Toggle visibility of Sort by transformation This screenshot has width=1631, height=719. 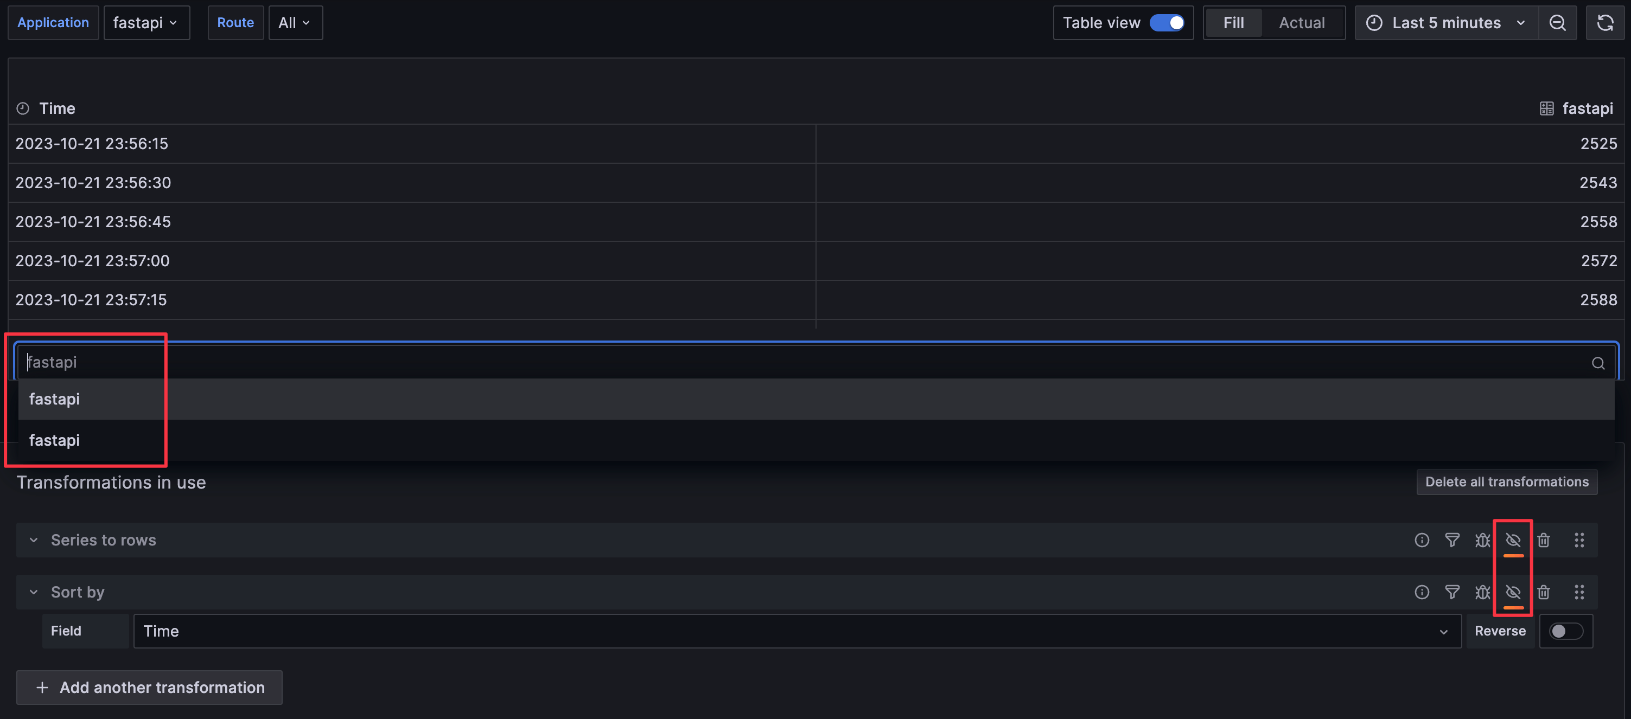click(1513, 592)
